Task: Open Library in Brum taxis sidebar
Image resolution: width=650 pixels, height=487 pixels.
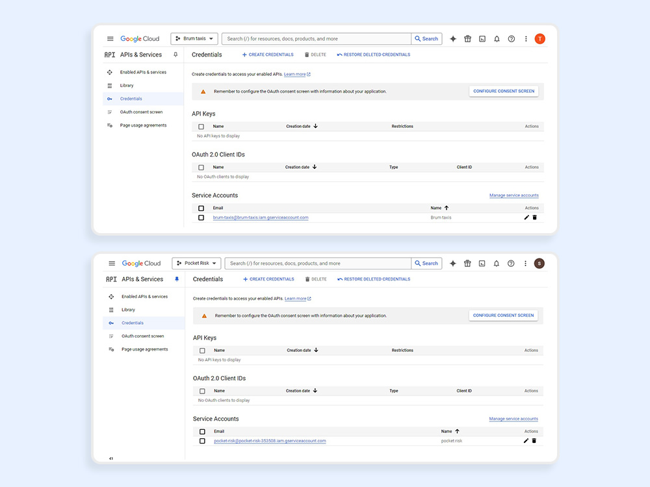Action: point(143,85)
